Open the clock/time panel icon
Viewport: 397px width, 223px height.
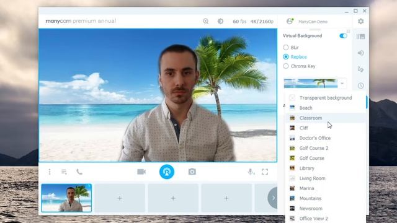(x=361, y=85)
